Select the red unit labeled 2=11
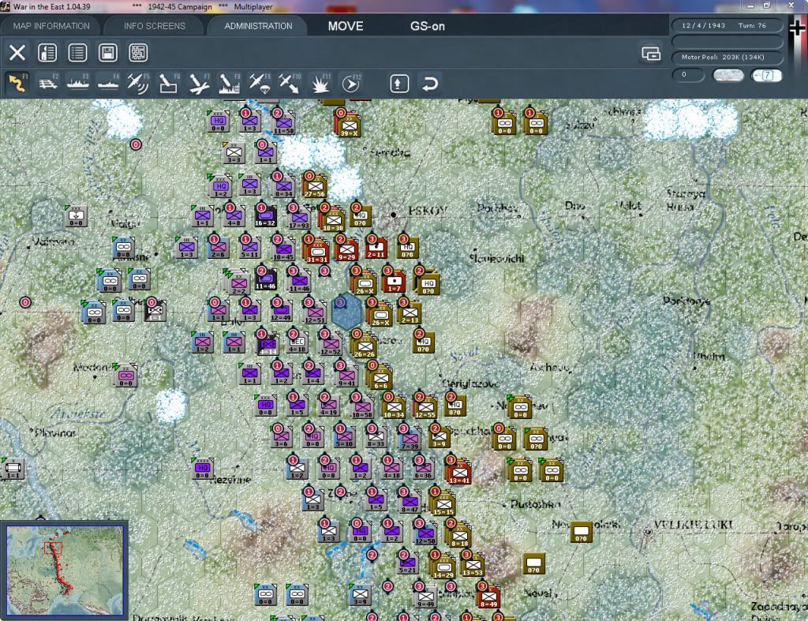 (x=376, y=247)
